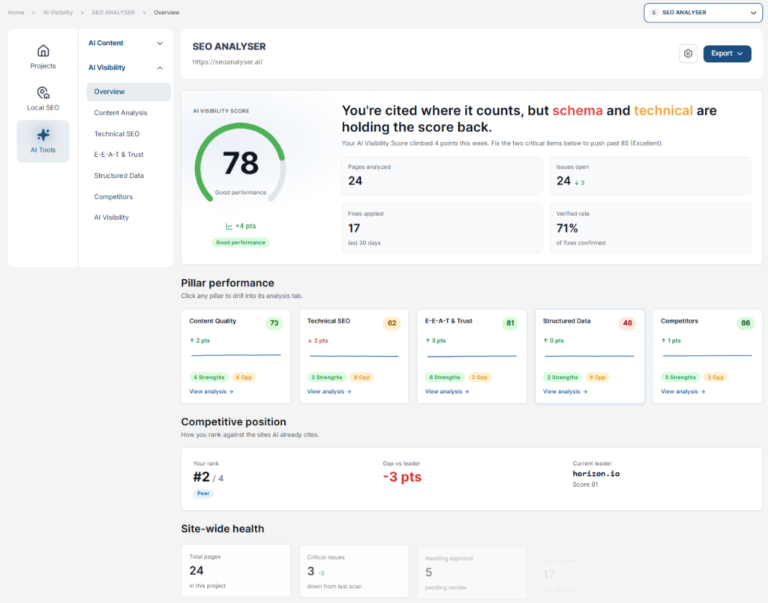Screen dimensions: 768x603
Task: Select the Technical SEO pillar card
Action: coord(354,356)
